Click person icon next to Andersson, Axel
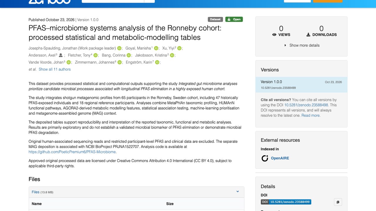The width and height of the screenshot is (376, 211). point(61,55)
